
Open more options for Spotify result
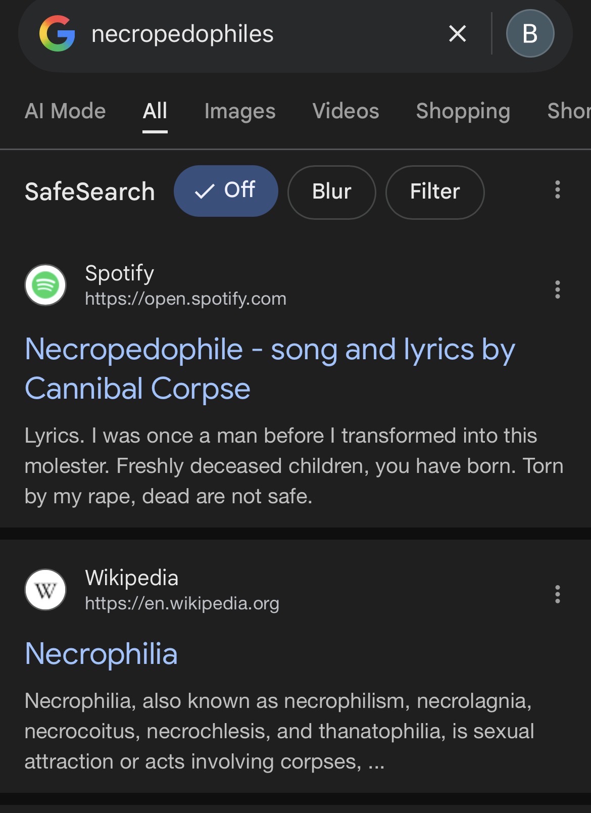coord(557,290)
